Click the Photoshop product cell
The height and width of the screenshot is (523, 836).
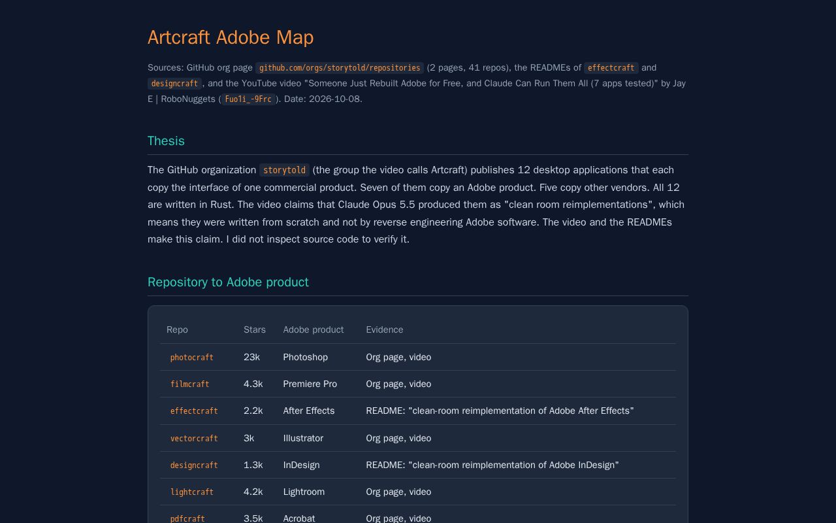[x=306, y=357]
